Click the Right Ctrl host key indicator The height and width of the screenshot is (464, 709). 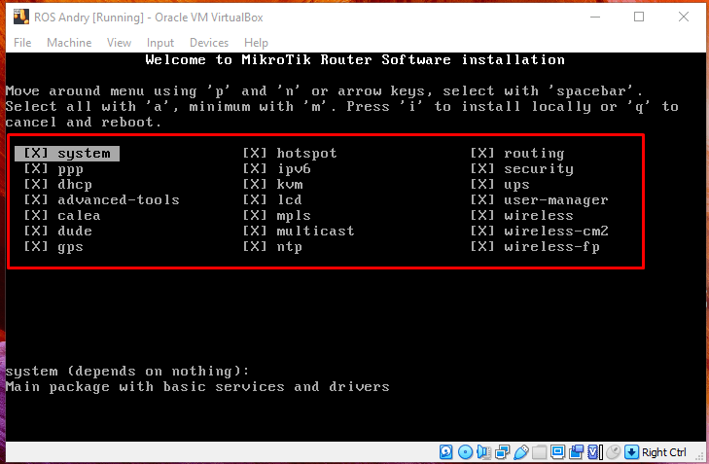pos(664,452)
